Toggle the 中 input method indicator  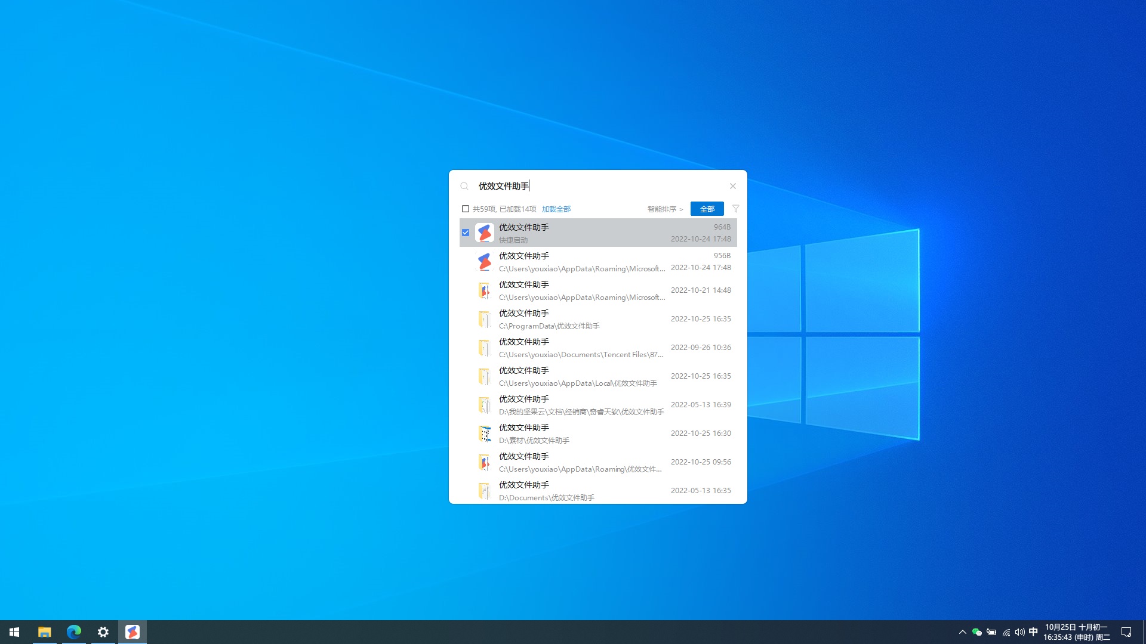coord(1033,632)
